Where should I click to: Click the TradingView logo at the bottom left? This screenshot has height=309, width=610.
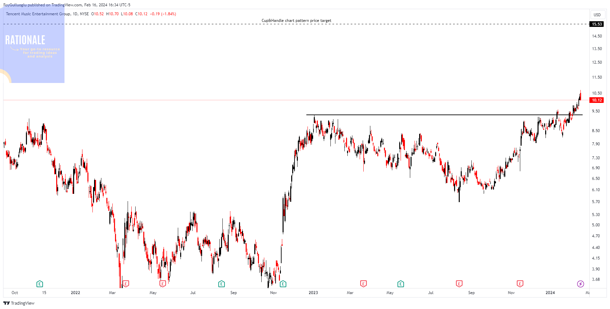pyautogui.click(x=19, y=303)
